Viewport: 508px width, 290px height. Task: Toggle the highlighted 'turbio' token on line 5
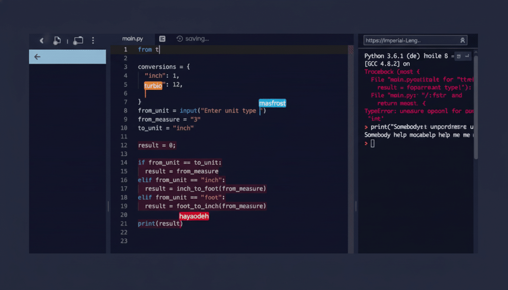pyautogui.click(x=153, y=86)
